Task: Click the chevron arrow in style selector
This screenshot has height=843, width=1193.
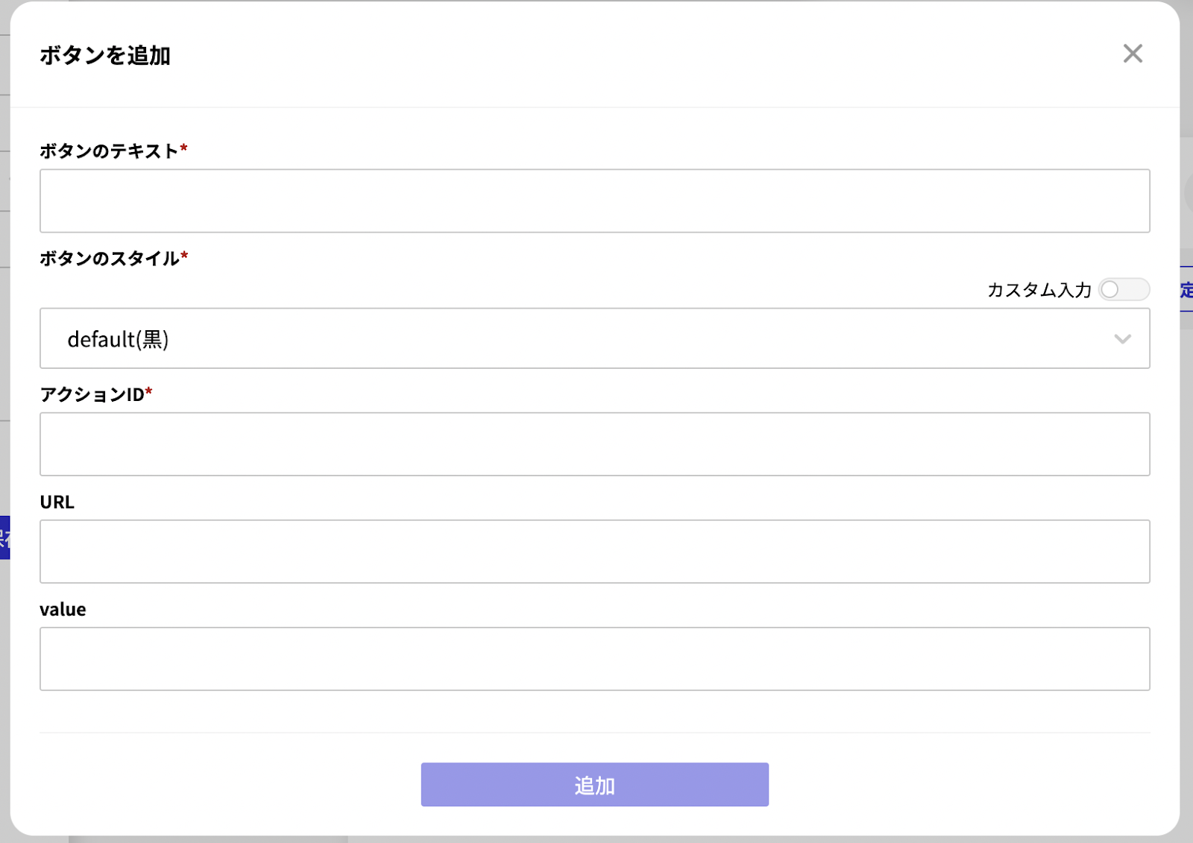Action: tap(1122, 339)
